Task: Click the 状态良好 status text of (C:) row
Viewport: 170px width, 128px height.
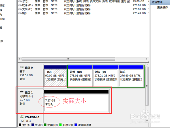Action: click(x=97, y=1)
